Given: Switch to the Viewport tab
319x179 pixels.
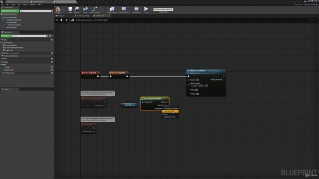Looking at the screenshot, I should [x=60, y=16].
